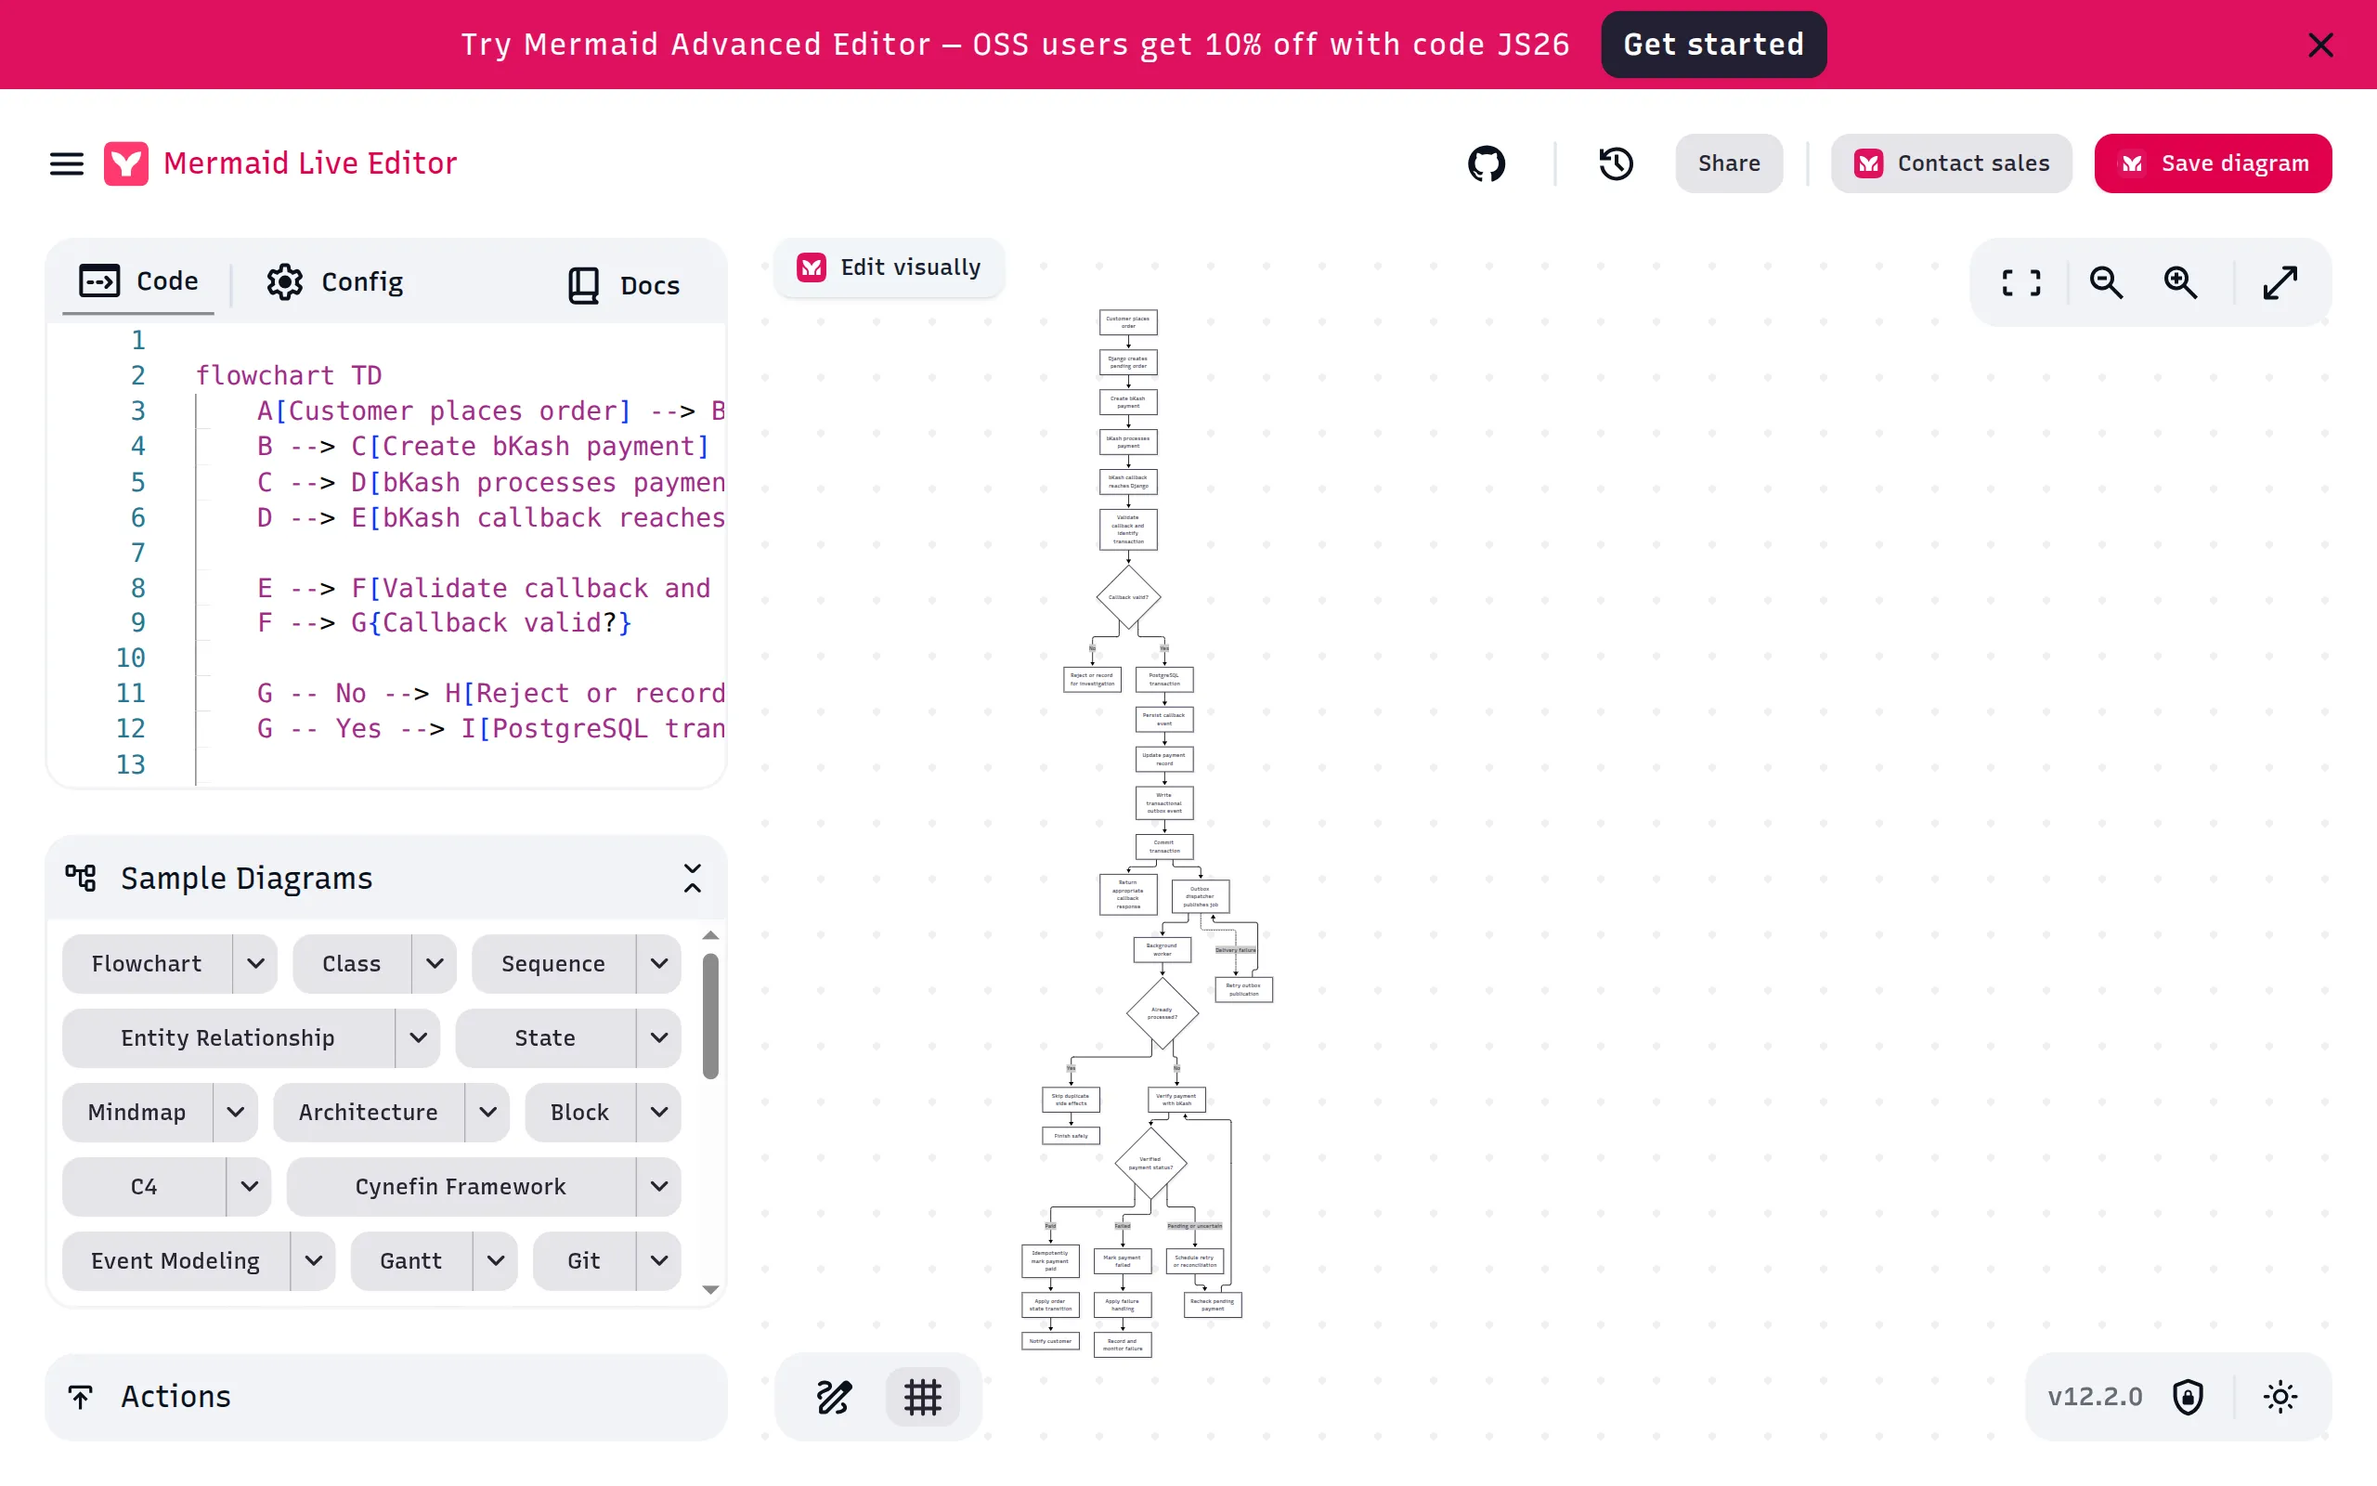Open the Gantt sample dropdown arrow
The image size is (2377, 1486).
pos(496,1261)
